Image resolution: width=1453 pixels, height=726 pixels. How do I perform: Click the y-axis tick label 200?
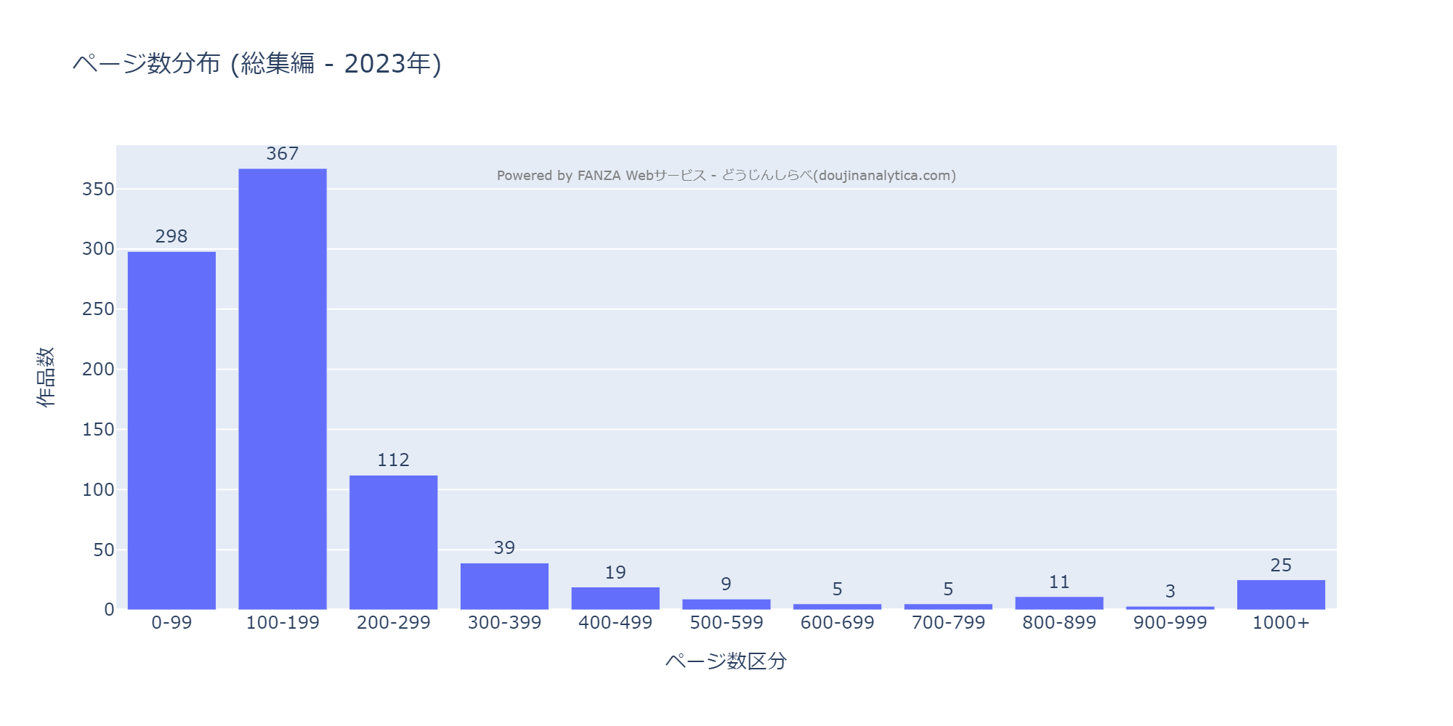(x=98, y=370)
